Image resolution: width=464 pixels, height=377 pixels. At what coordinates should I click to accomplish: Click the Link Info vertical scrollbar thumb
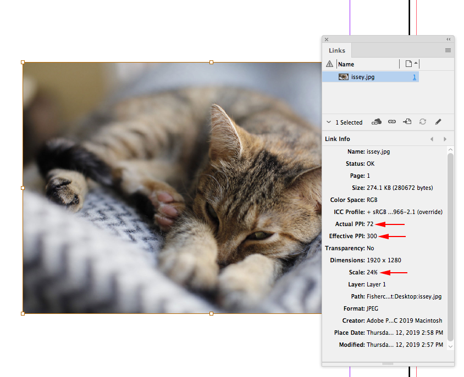click(450, 247)
